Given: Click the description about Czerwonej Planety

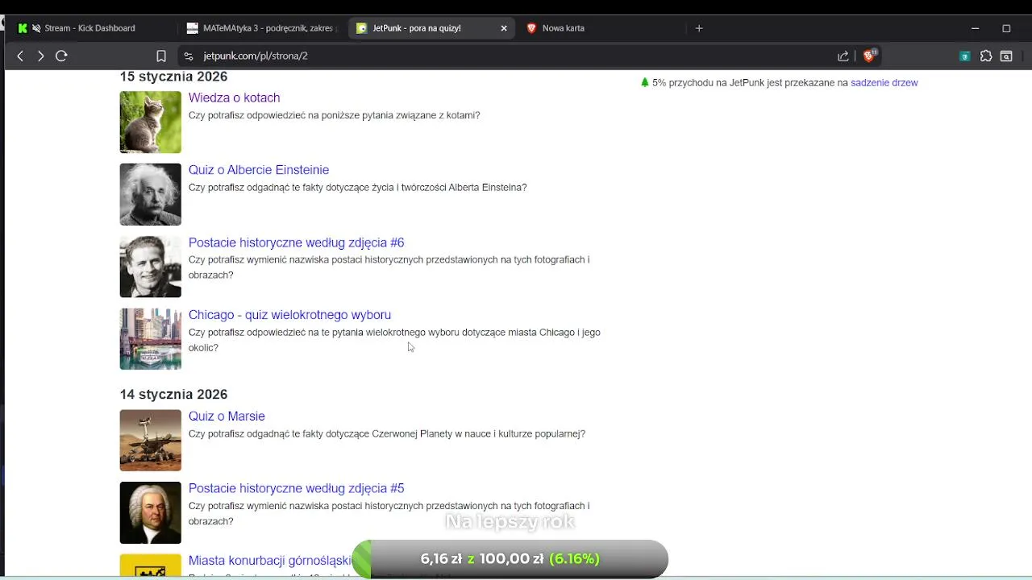Looking at the screenshot, I should click(387, 434).
